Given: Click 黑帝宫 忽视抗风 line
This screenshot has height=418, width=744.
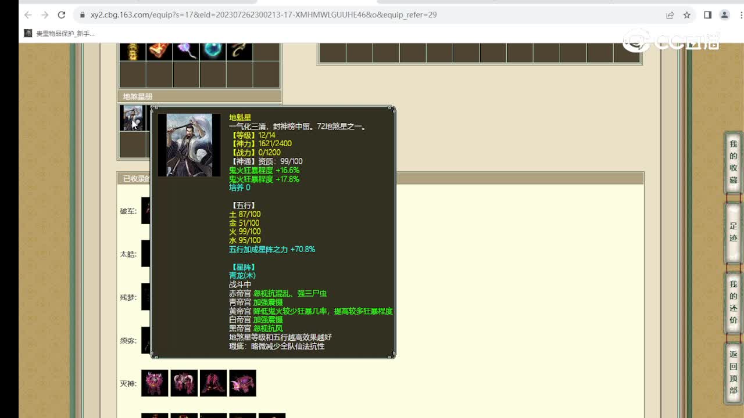Looking at the screenshot, I should pos(256,328).
